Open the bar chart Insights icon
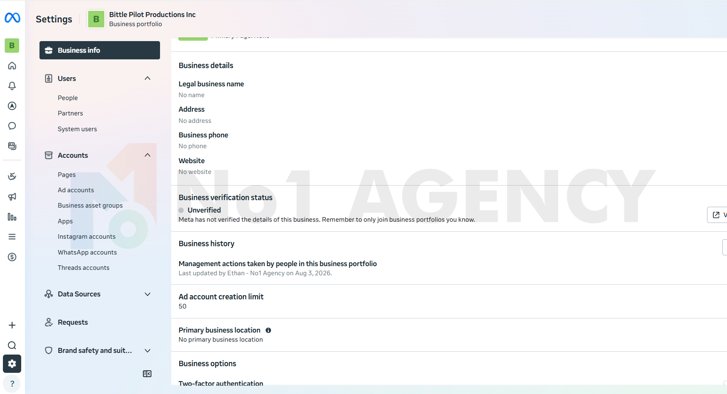 click(x=12, y=217)
